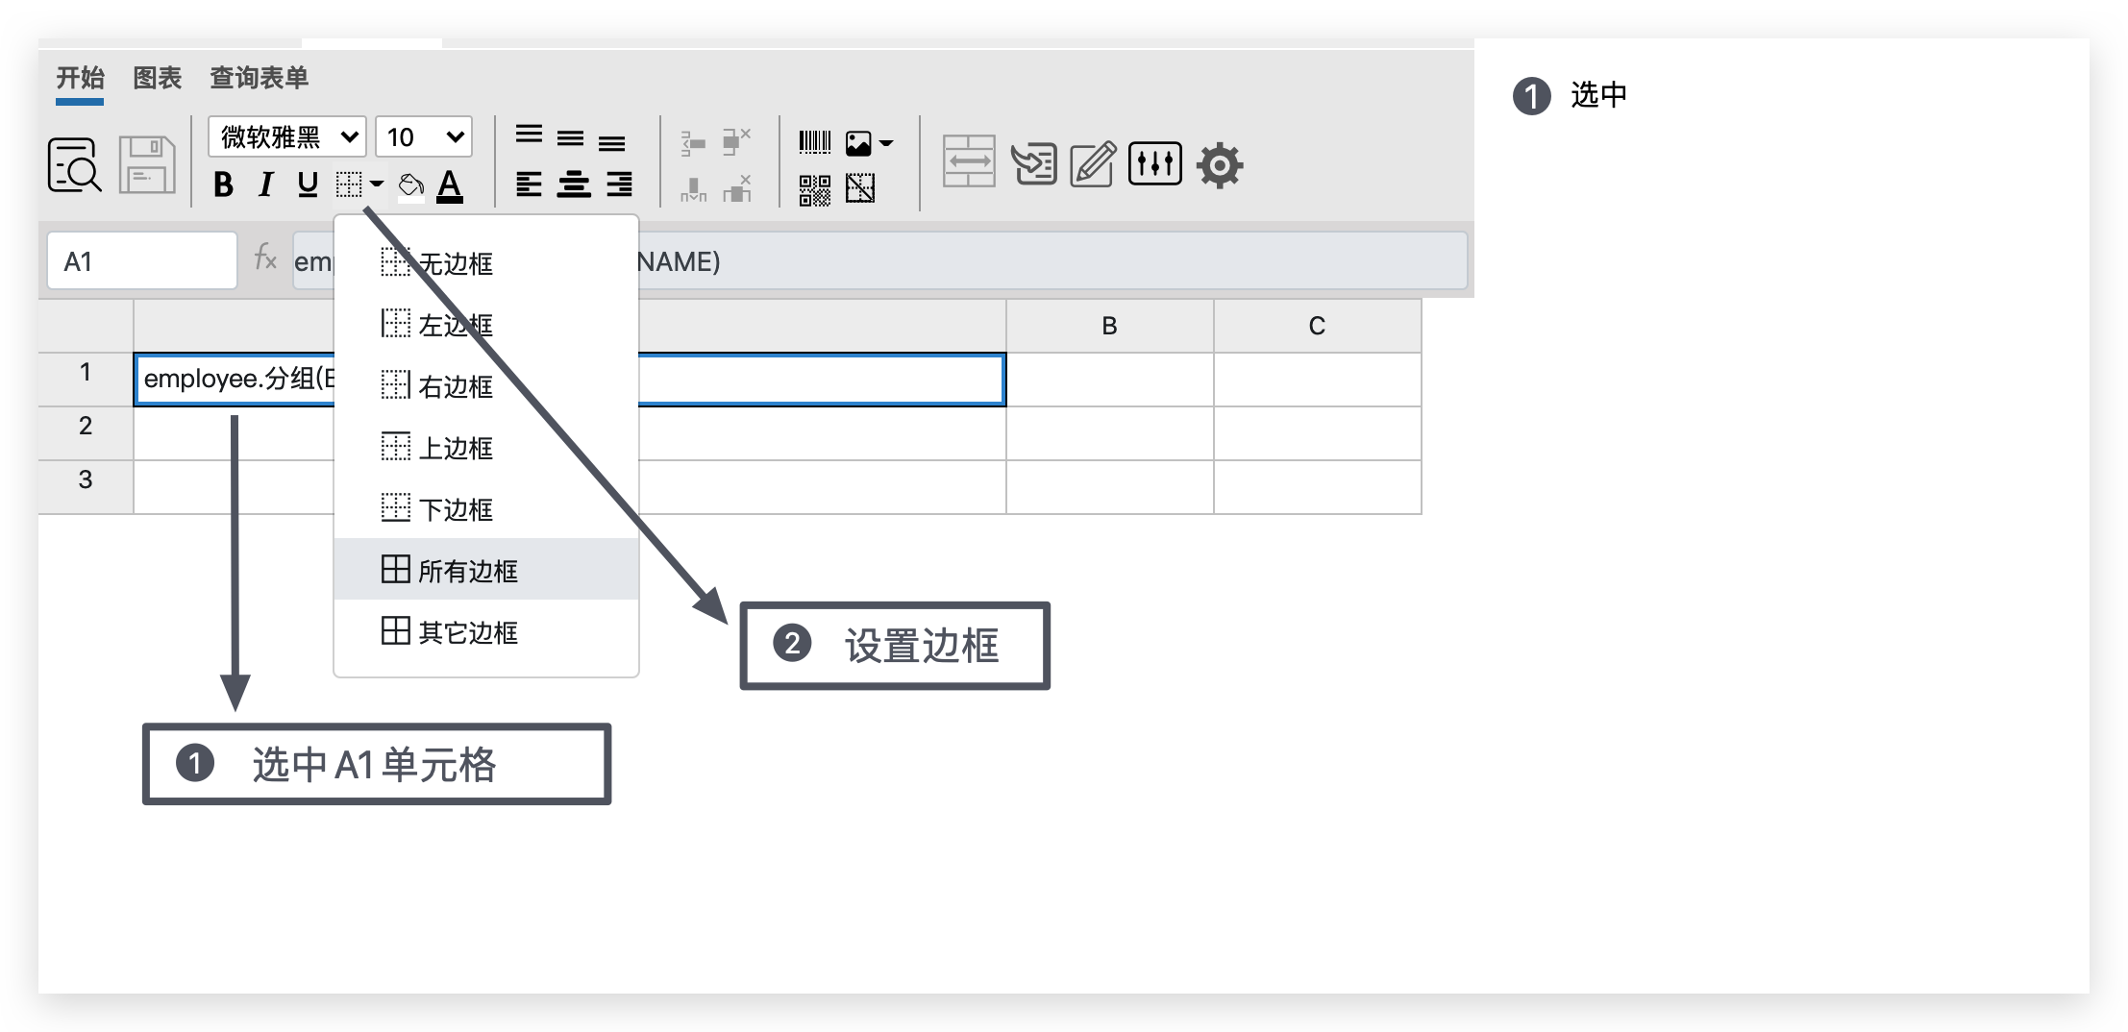Align text left
The width and height of the screenshot is (2128, 1032).
pyautogui.click(x=529, y=184)
